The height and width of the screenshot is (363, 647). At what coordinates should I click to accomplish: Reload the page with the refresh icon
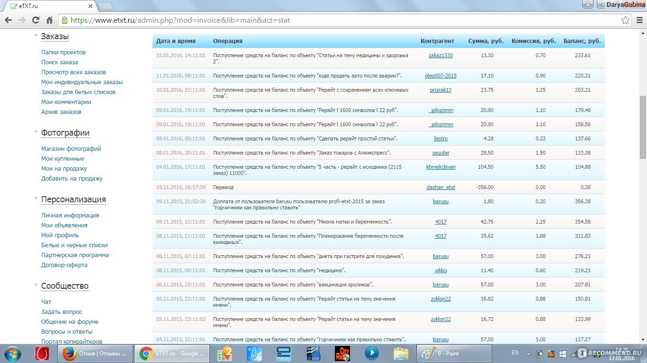(x=36, y=20)
